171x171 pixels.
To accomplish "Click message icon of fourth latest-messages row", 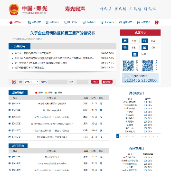I will 9,123.
